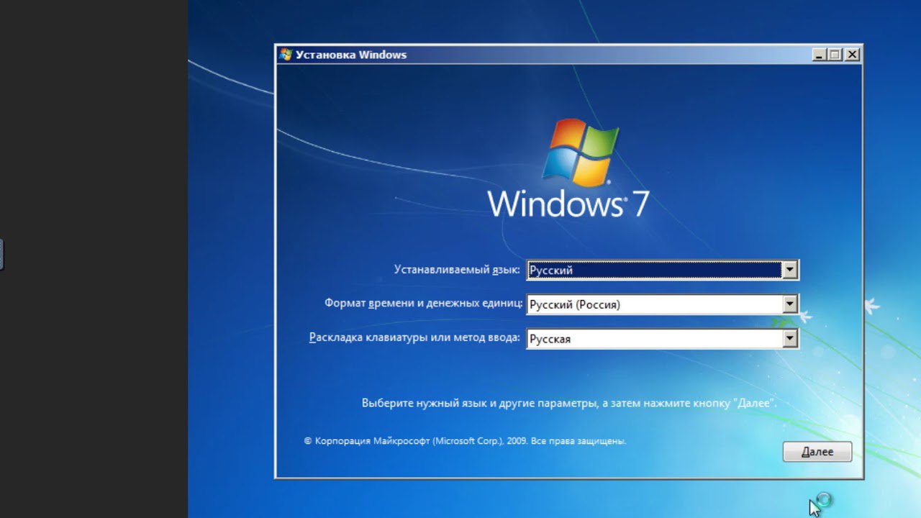Image resolution: width=921 pixels, height=518 pixels.
Task: Click the Установка Windows title text
Action: tap(351, 55)
